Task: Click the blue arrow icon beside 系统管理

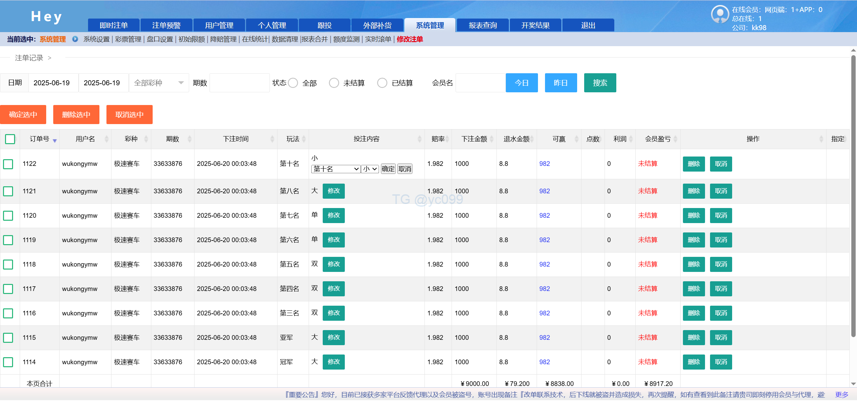Action: tap(75, 39)
